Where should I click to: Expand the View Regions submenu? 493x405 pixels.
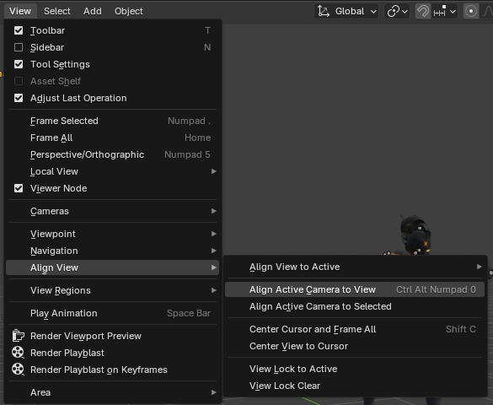[112, 290]
